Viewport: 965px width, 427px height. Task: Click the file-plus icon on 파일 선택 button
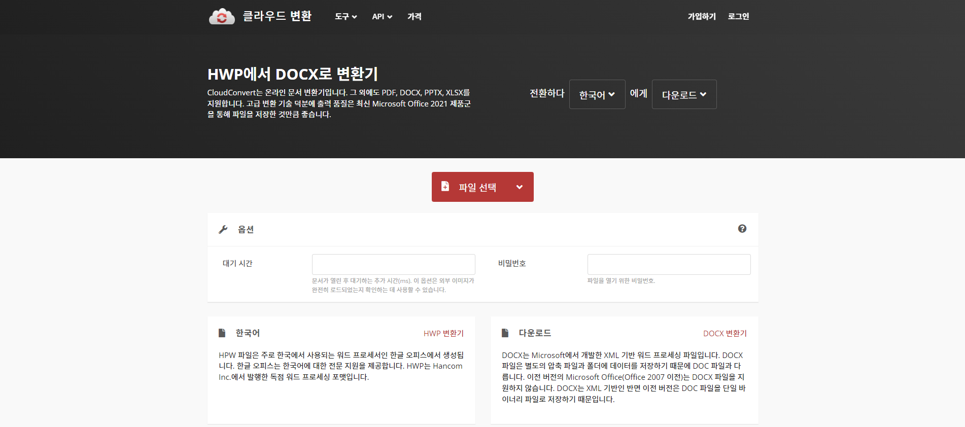click(x=445, y=187)
